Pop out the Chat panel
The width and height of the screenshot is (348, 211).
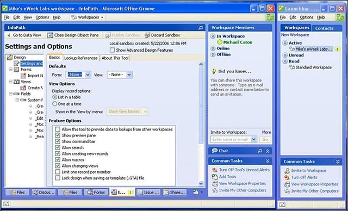pyautogui.click(x=260, y=151)
